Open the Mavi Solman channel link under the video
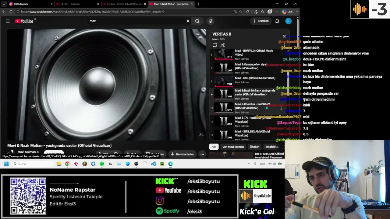The height and width of the screenshot is (219, 390). (27, 152)
